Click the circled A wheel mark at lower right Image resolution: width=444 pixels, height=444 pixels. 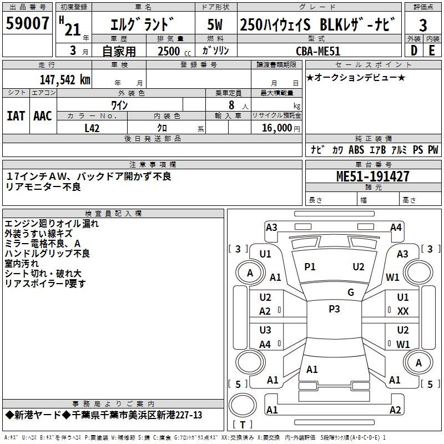(419, 363)
